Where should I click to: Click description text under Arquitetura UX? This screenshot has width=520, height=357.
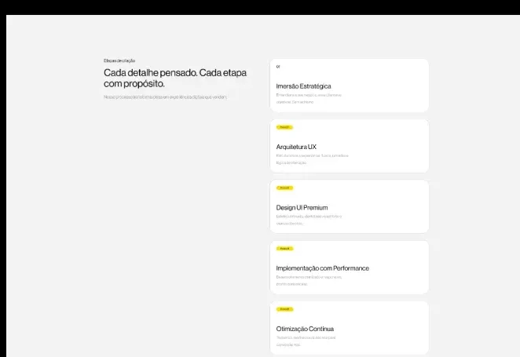click(312, 159)
